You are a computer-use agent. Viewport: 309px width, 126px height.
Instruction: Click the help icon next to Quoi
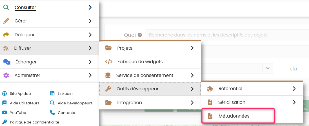pos(140,35)
